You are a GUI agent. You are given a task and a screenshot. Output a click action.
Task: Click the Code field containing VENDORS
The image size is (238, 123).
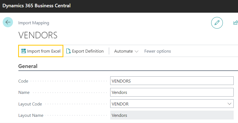tap(172, 81)
